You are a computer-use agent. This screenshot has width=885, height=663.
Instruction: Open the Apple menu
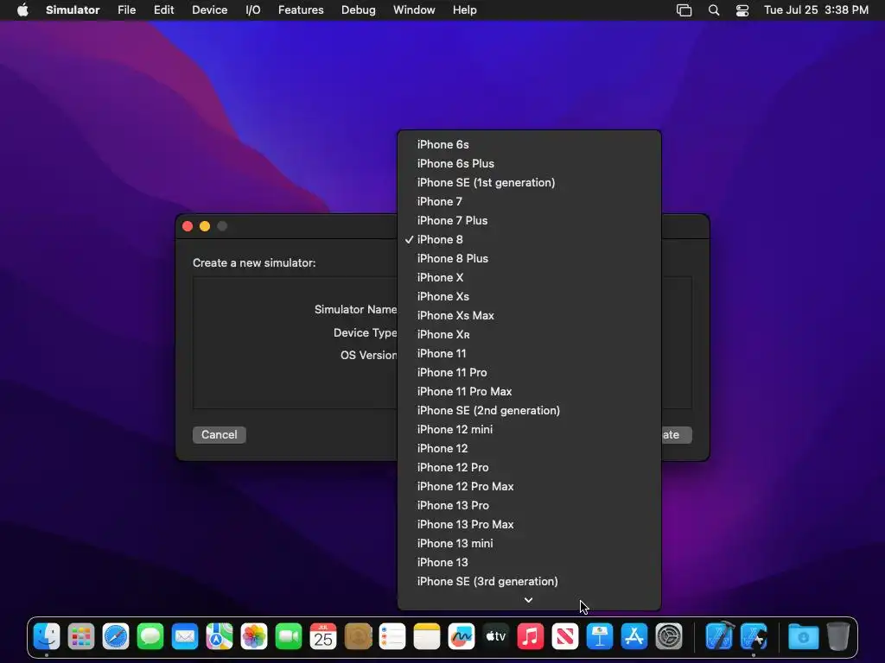pyautogui.click(x=22, y=10)
